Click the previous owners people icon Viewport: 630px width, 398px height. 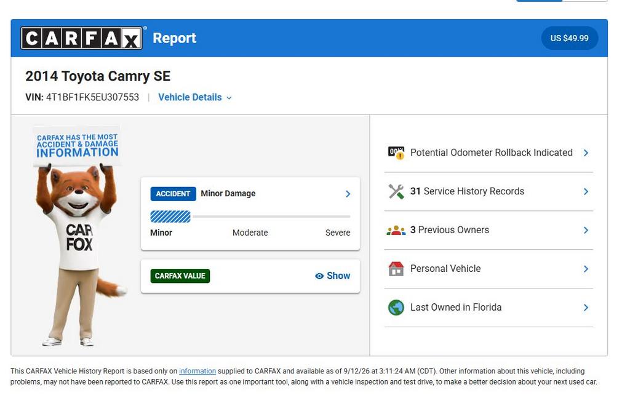396,230
